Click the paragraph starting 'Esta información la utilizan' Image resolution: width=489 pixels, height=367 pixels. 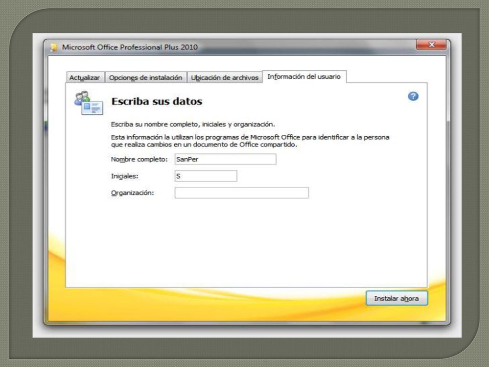(250, 141)
